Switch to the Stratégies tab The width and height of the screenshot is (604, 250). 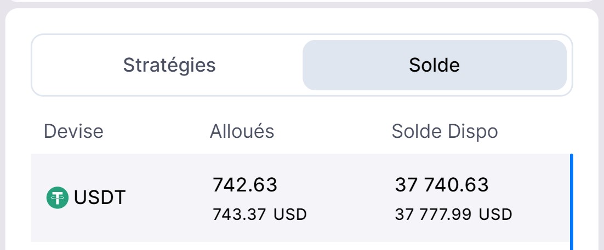tap(169, 65)
